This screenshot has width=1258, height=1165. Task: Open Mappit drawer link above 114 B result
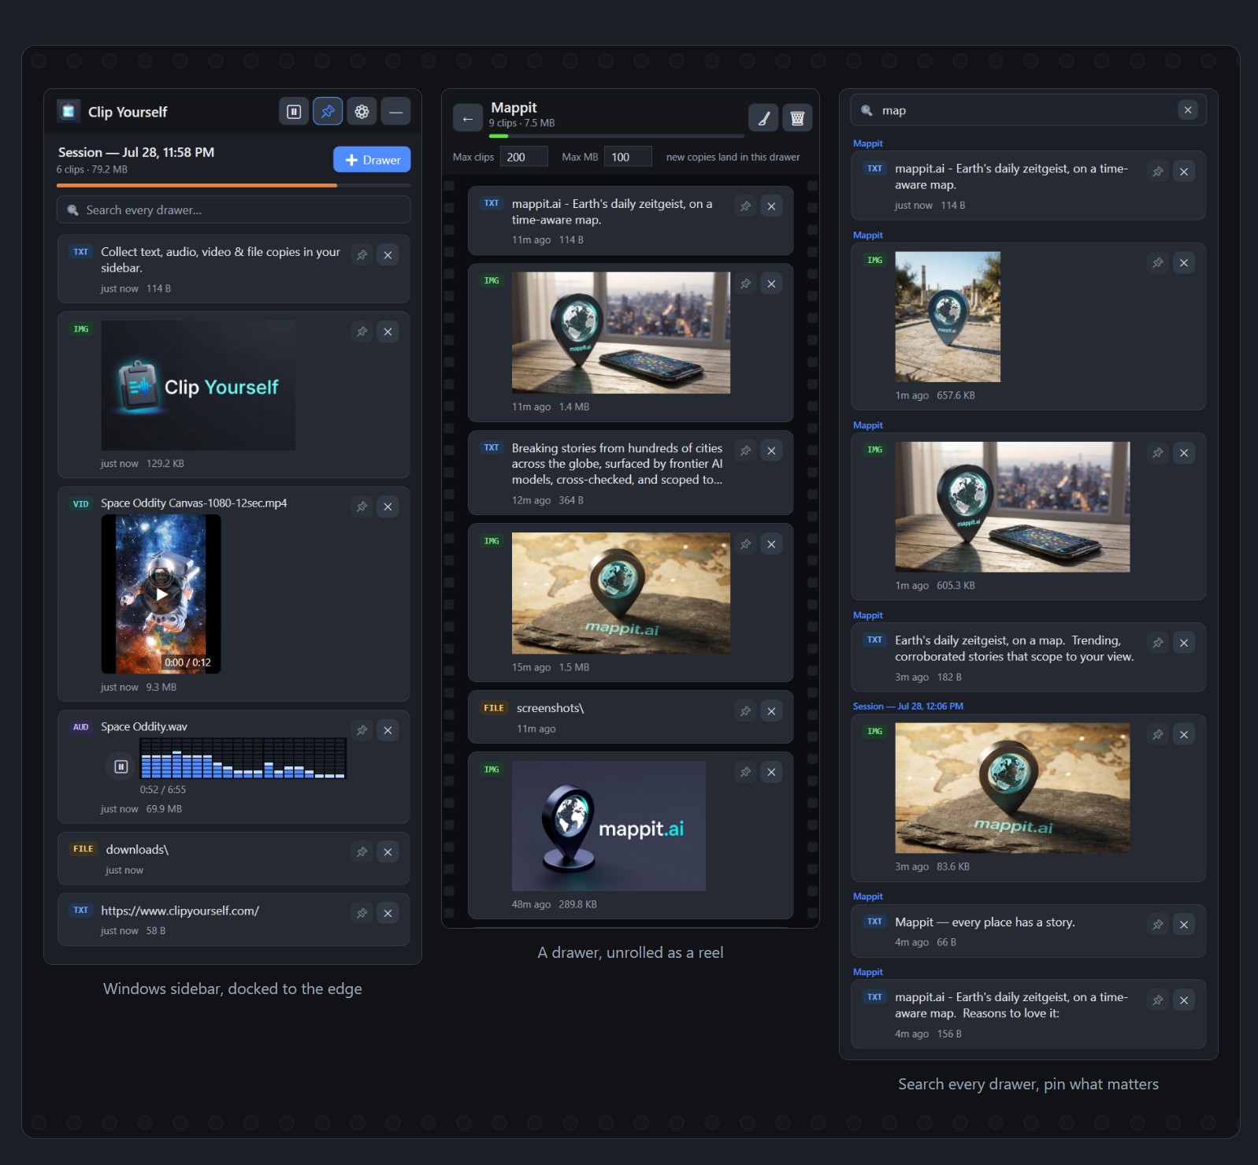[x=868, y=143]
